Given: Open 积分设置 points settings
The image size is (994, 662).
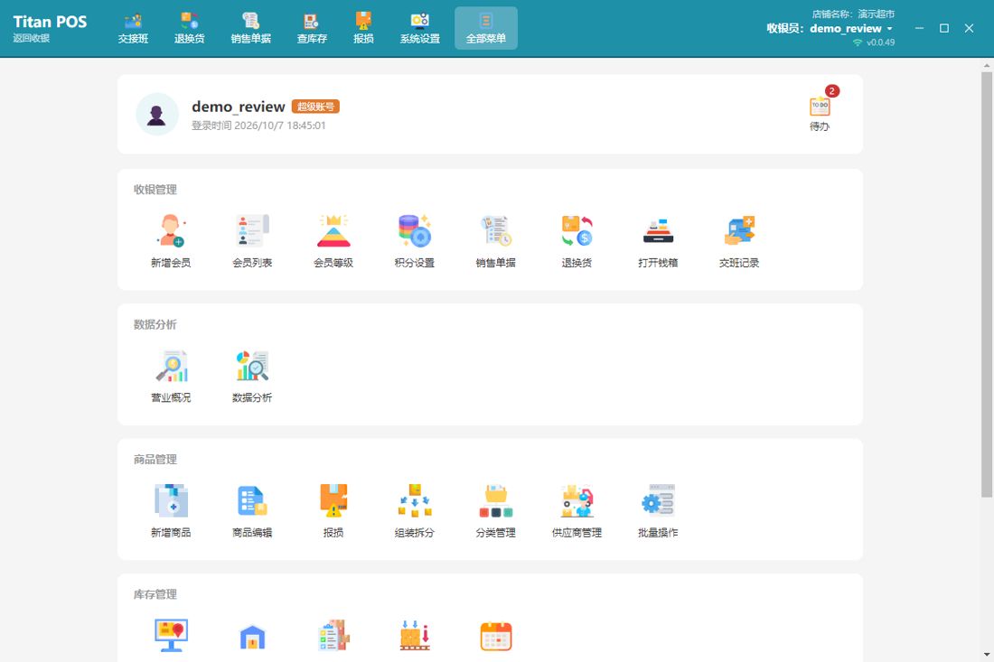Looking at the screenshot, I should coord(414,241).
